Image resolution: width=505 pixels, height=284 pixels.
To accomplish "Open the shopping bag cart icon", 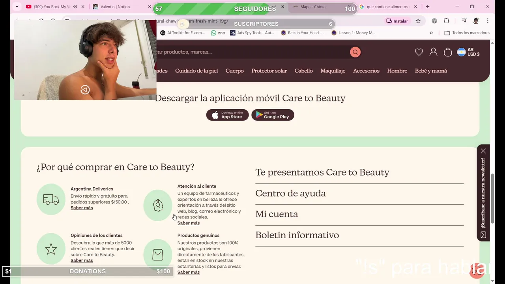I will [448, 52].
